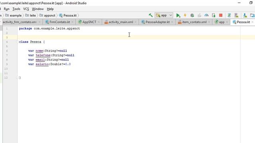Restore down the Android Studio window

251,3
